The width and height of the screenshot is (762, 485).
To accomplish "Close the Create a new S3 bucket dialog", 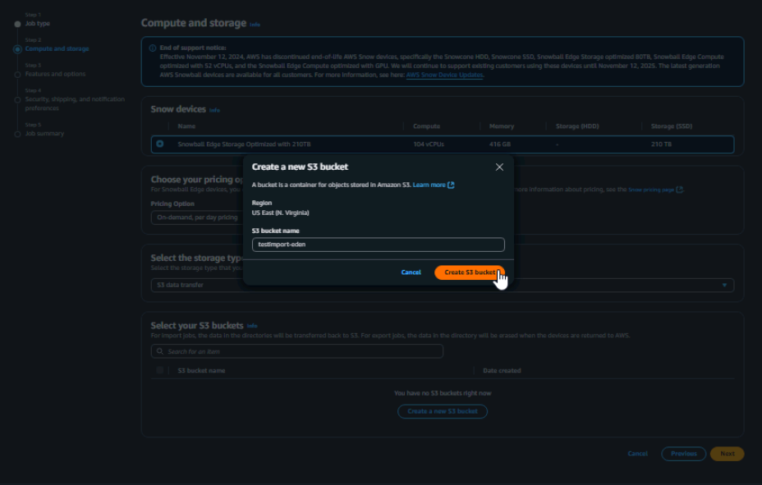I will pos(499,167).
